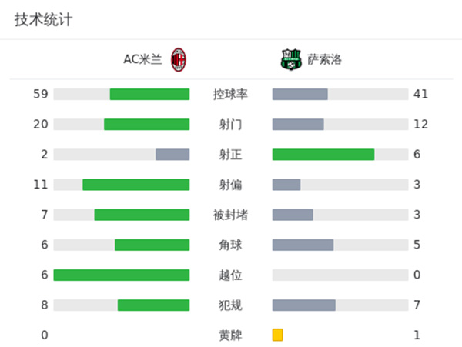Viewport: 462px width, 347px height.
Task: Open the 萨索洛 team name
Action: (x=324, y=59)
